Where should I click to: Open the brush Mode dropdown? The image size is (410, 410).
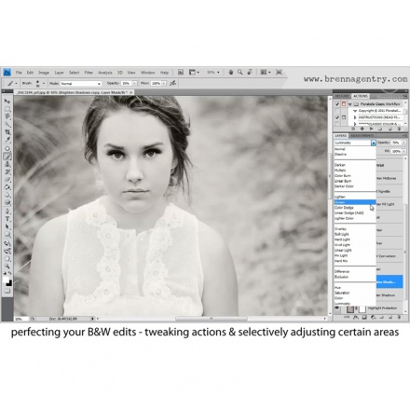click(x=81, y=84)
